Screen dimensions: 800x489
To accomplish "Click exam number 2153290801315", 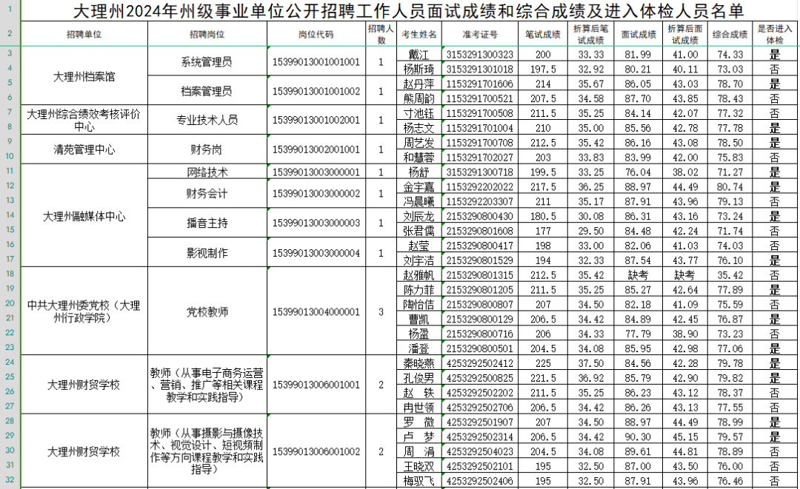I will tap(479, 275).
